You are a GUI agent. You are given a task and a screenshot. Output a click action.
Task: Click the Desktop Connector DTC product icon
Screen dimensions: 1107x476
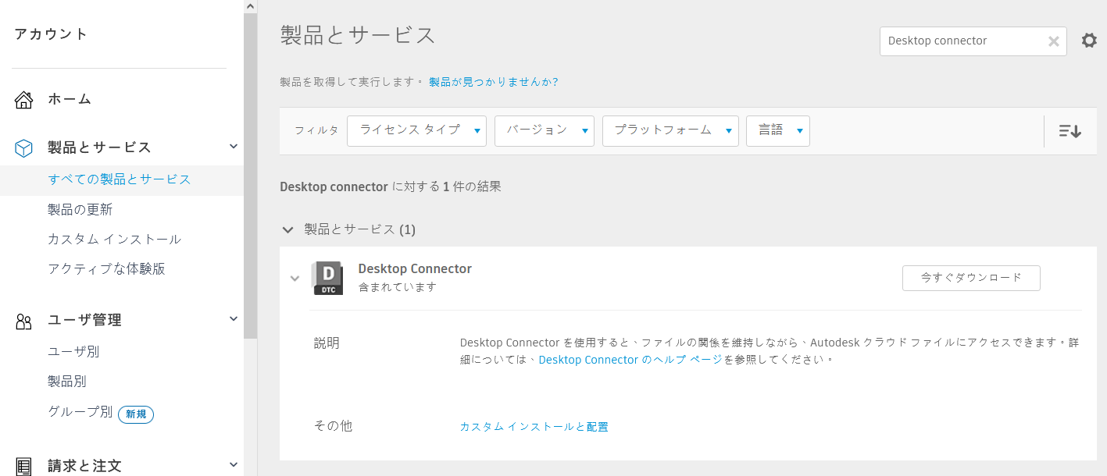pyautogui.click(x=327, y=278)
